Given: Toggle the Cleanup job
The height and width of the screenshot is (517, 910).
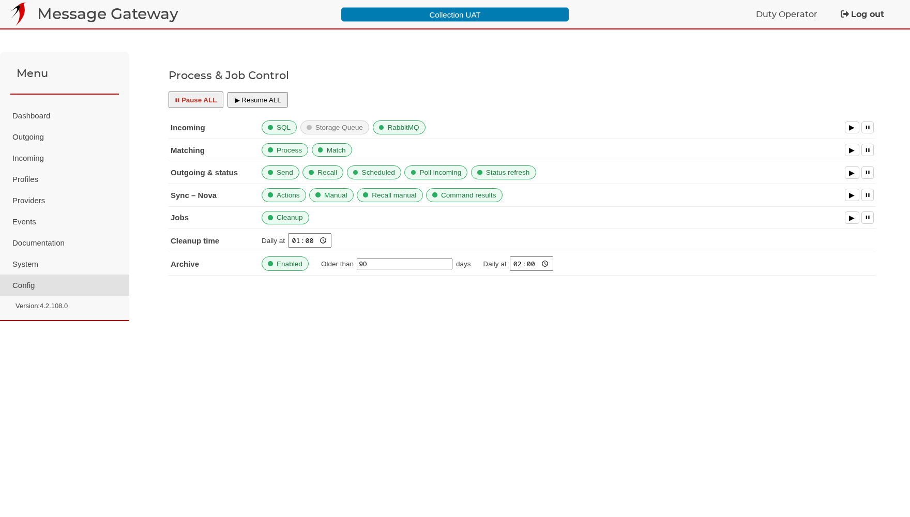Looking at the screenshot, I should pos(285,218).
